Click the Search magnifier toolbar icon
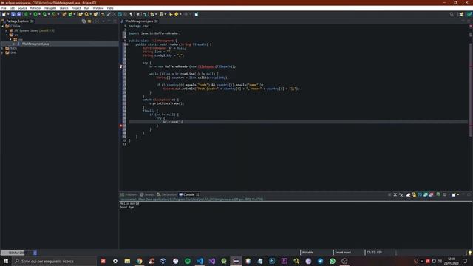Viewport: 473px width, 266px height. (86, 14)
